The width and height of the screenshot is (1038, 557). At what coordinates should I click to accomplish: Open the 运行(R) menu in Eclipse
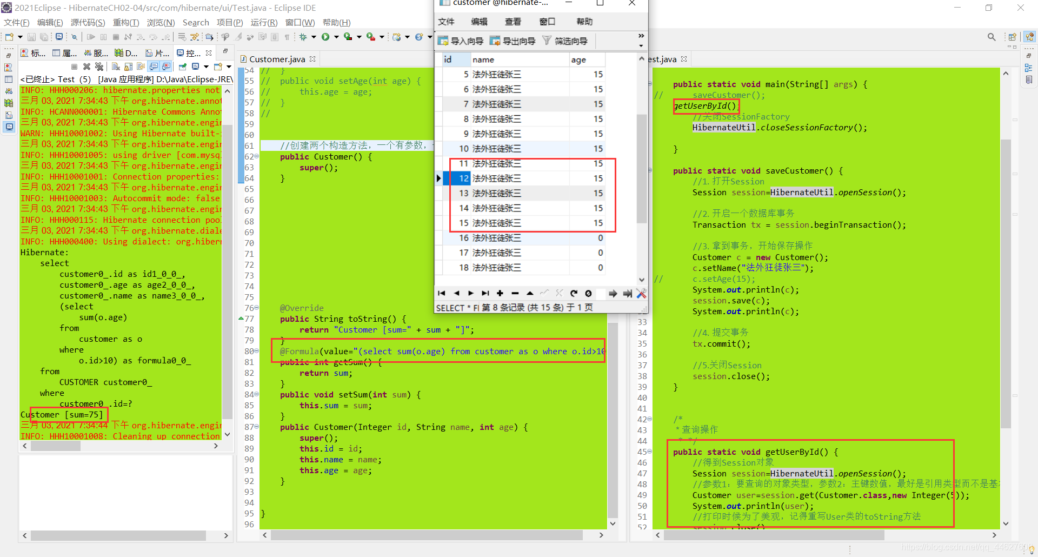(264, 22)
